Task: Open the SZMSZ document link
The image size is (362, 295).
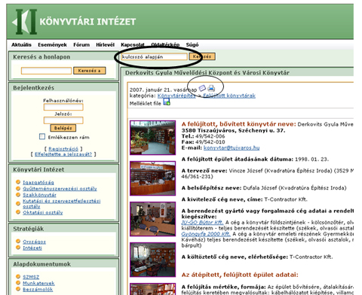Action: (31, 277)
